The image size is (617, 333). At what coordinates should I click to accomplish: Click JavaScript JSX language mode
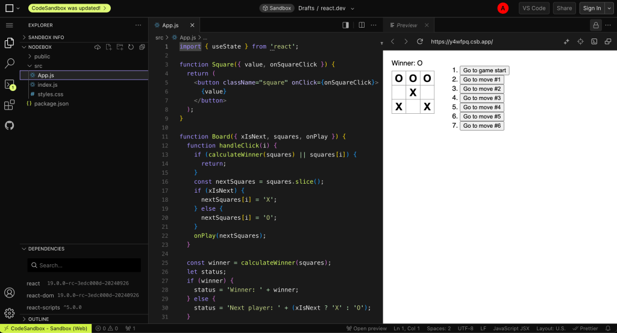pos(511,328)
